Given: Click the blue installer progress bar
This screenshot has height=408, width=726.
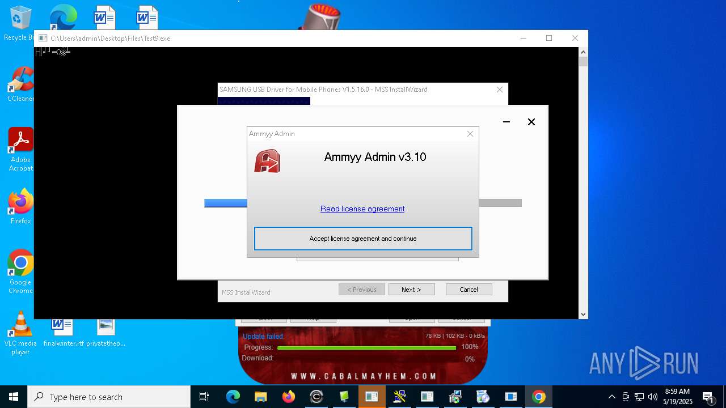Looking at the screenshot, I should point(226,203).
